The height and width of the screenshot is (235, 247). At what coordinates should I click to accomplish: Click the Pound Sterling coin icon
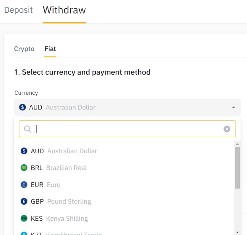24,201
